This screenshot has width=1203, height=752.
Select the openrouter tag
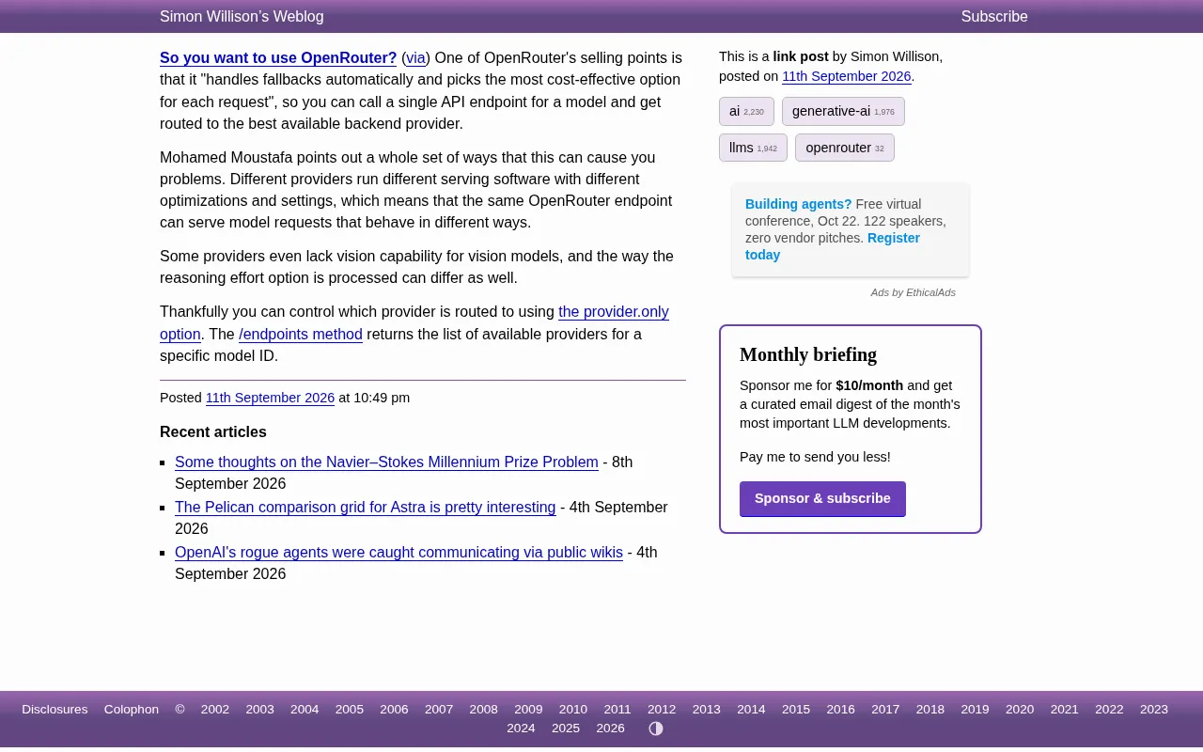(844, 148)
